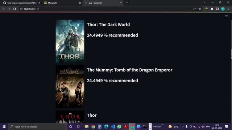Click The Mummy: Tomb of the Dragon Emperor title
The image size is (232, 130).
click(x=130, y=70)
